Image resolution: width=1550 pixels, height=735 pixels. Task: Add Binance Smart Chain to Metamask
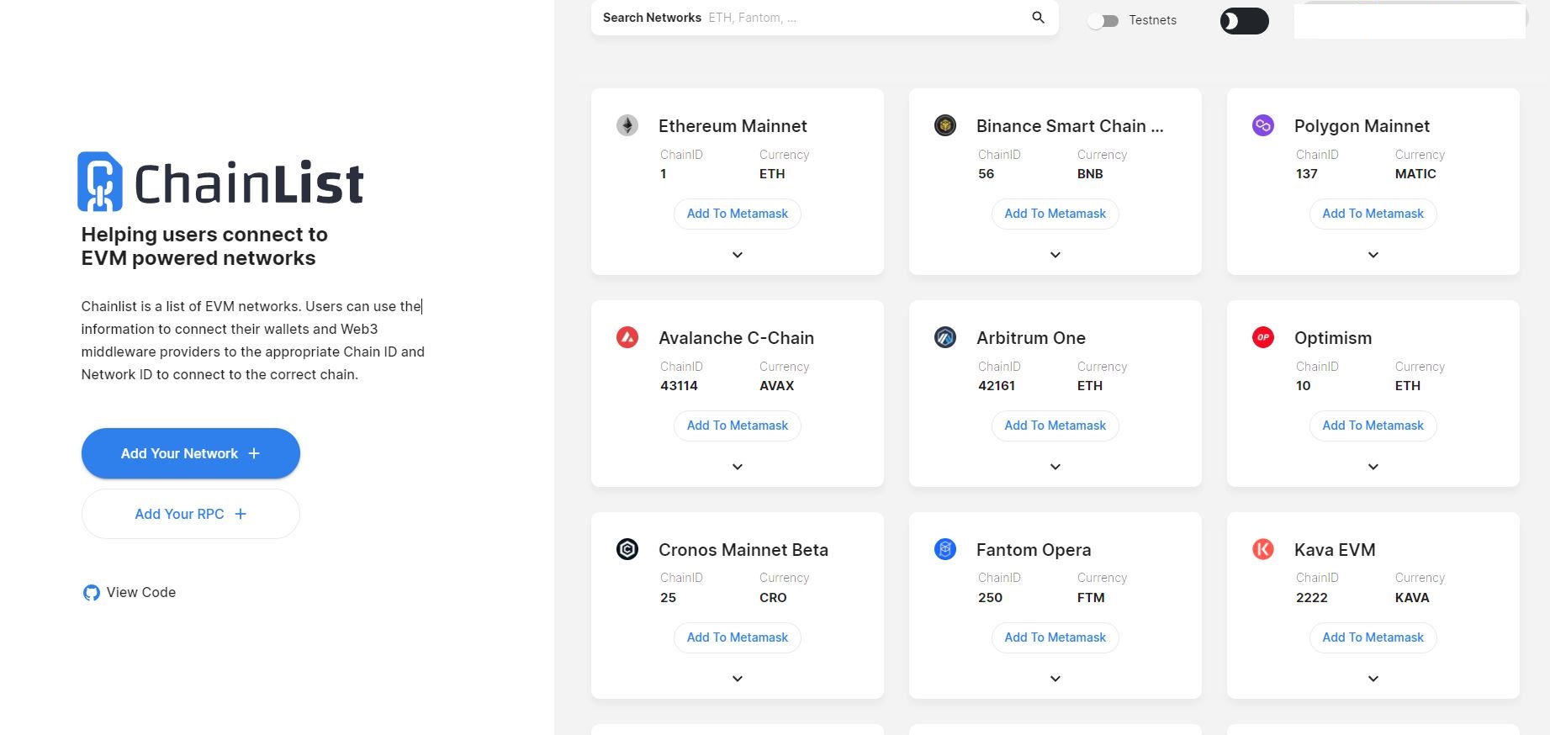coord(1055,214)
